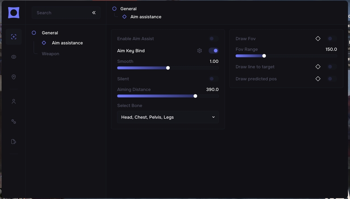Open the Weapon page in the tree
This screenshot has height=199, width=350.
pyautogui.click(x=50, y=54)
